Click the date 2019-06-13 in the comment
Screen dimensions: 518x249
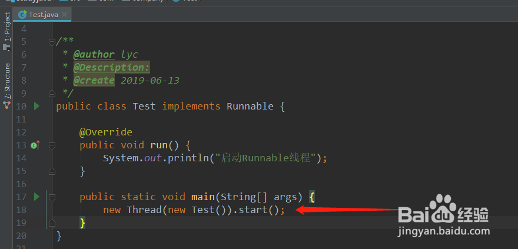point(150,80)
